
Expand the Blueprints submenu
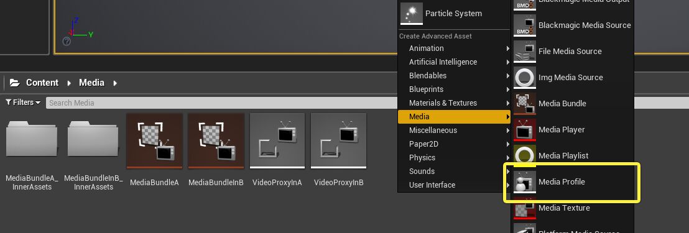(x=454, y=89)
